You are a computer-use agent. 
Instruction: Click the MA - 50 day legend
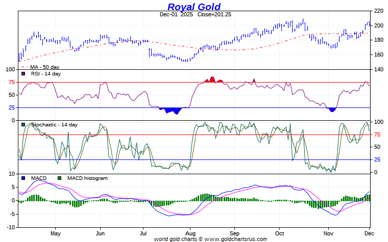(40, 67)
